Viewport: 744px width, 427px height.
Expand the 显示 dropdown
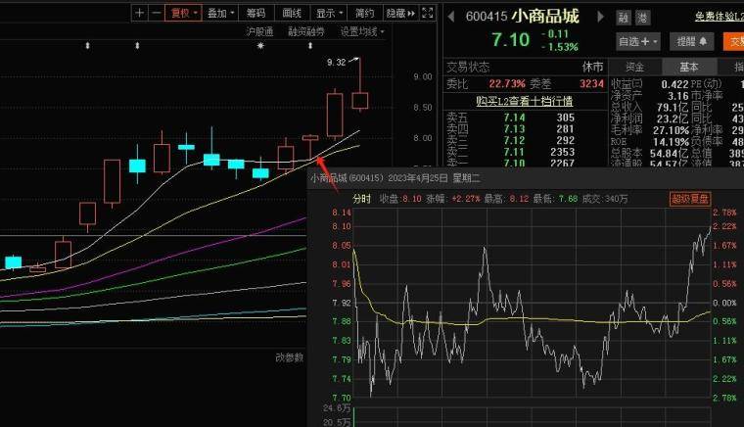[x=329, y=13]
